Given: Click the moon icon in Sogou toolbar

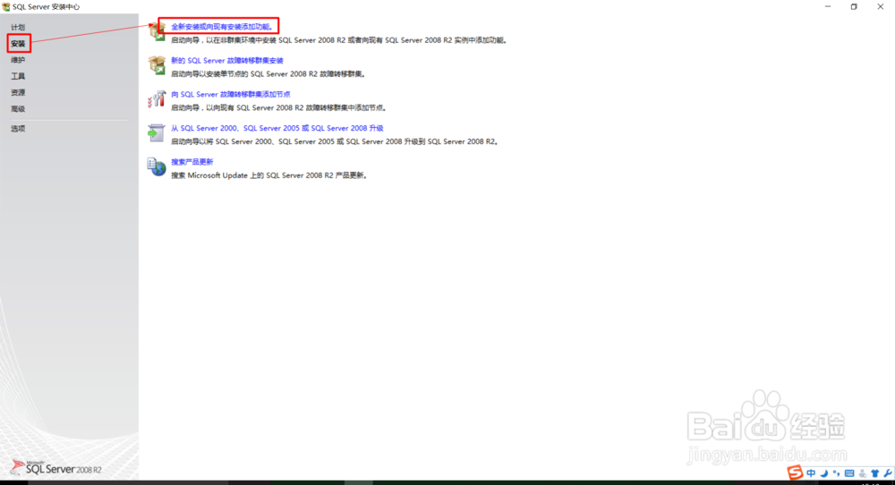Looking at the screenshot, I should pyautogui.click(x=824, y=473).
